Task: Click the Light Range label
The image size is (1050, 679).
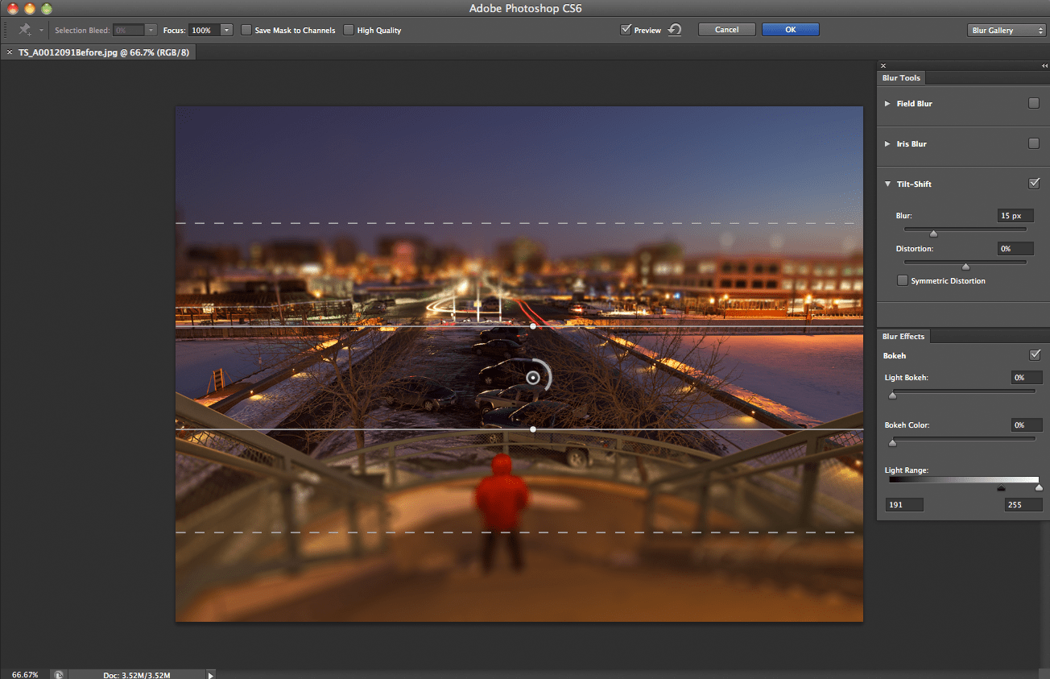Action: 905,470
